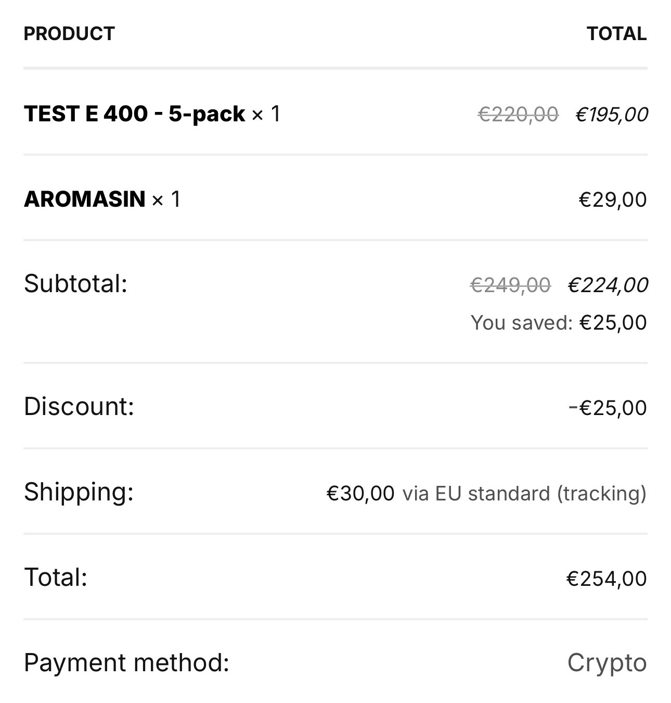Click the 'You saved: €25,00' note
The width and height of the screenshot is (671, 703).
tap(558, 323)
